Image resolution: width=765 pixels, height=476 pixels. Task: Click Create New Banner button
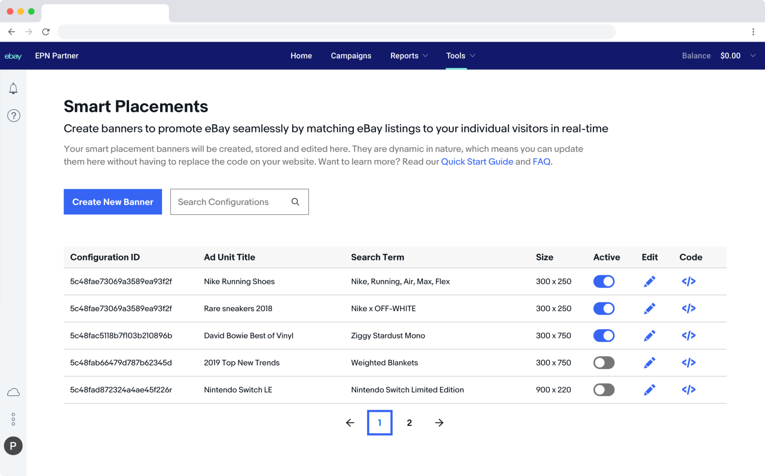coord(113,202)
